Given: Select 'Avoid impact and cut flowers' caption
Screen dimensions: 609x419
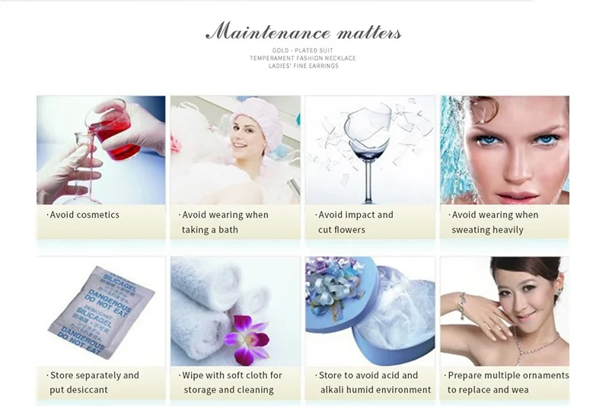Looking at the screenshot, I should coord(354,222).
